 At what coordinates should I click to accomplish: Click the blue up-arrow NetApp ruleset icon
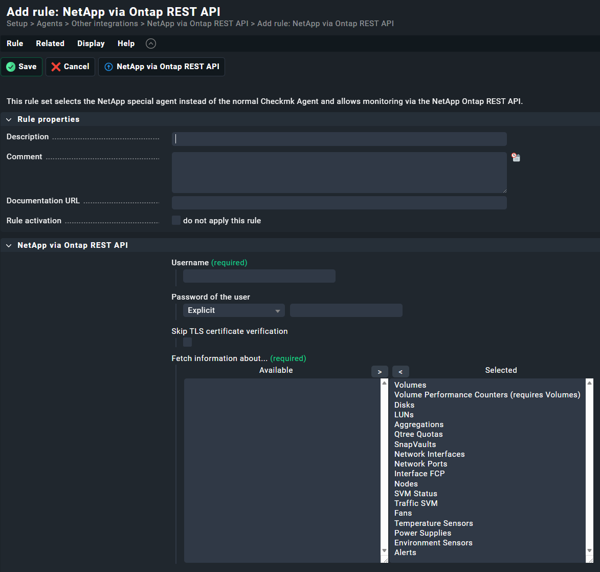(x=108, y=67)
